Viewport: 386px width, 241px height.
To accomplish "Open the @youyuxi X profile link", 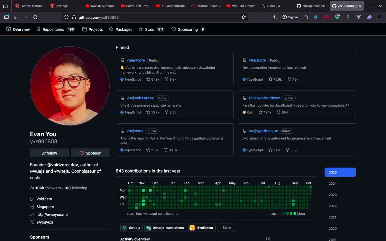I will [45, 222].
